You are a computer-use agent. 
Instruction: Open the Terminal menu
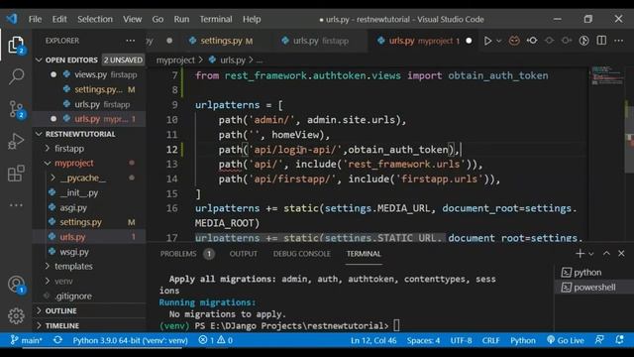(216, 19)
